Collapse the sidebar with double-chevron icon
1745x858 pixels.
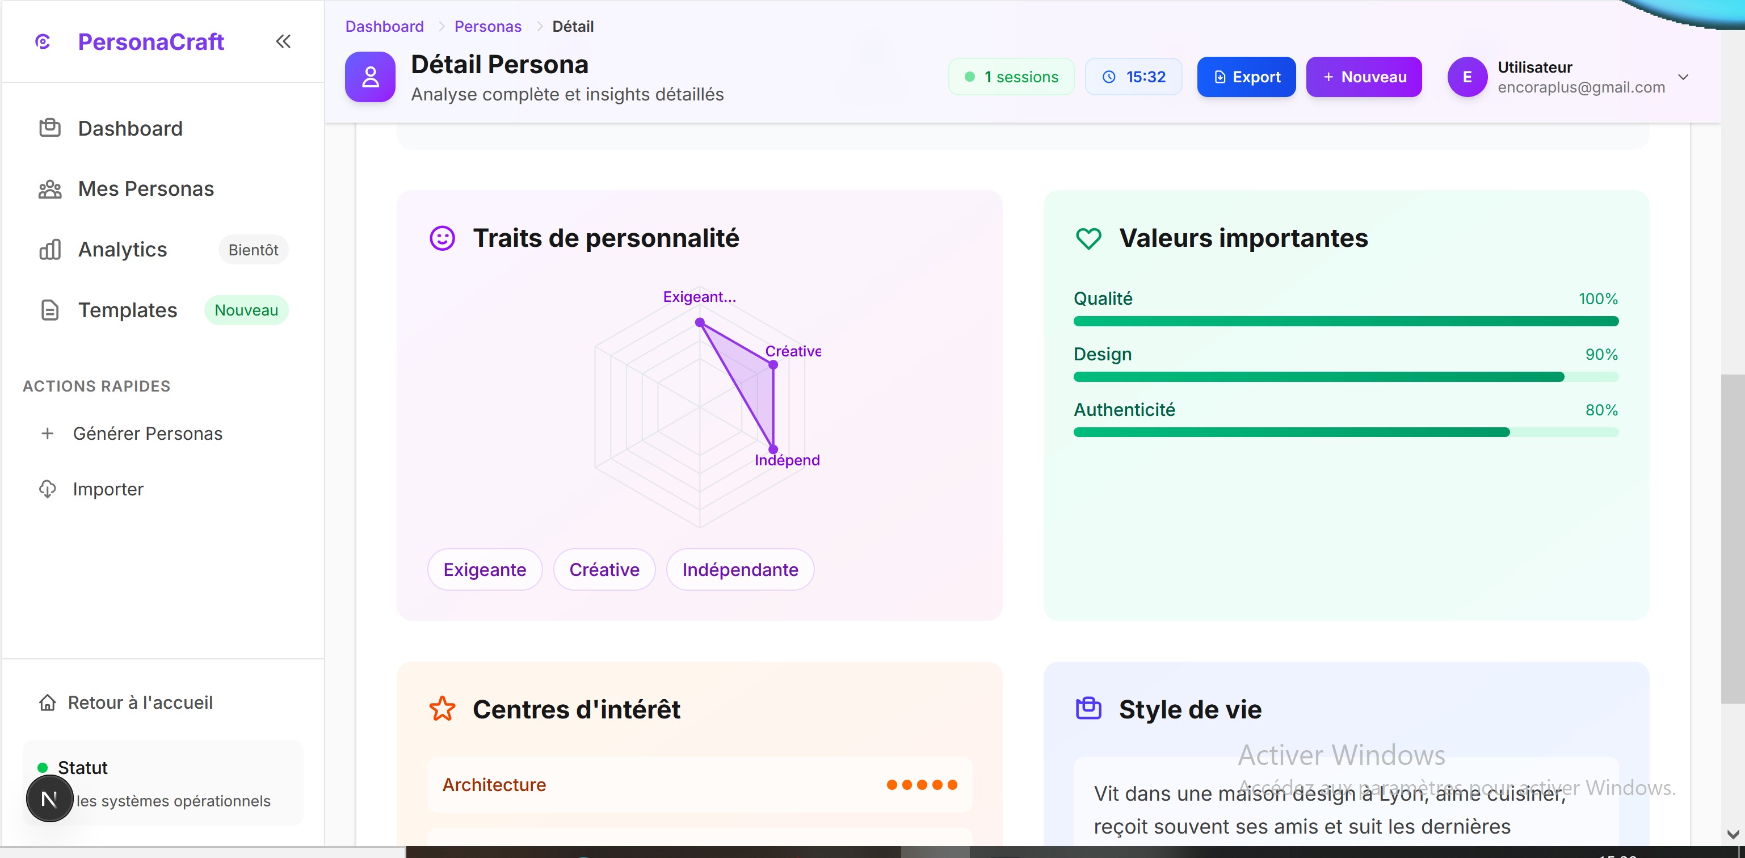click(283, 42)
